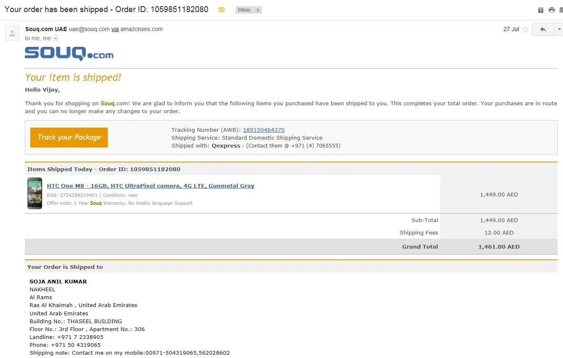This screenshot has height=358, width=563.
Task: Click the "Landline: +971 7 2338905" line
Action: point(66,337)
